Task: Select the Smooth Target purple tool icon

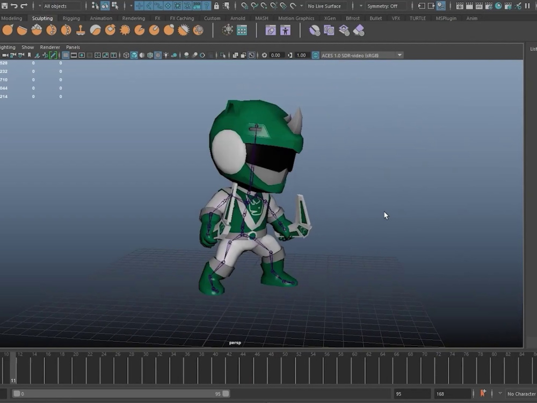Action: tap(314, 31)
